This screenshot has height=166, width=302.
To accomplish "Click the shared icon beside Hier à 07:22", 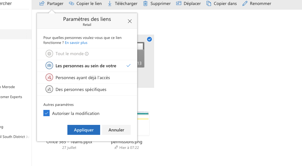I will click(x=116, y=148).
